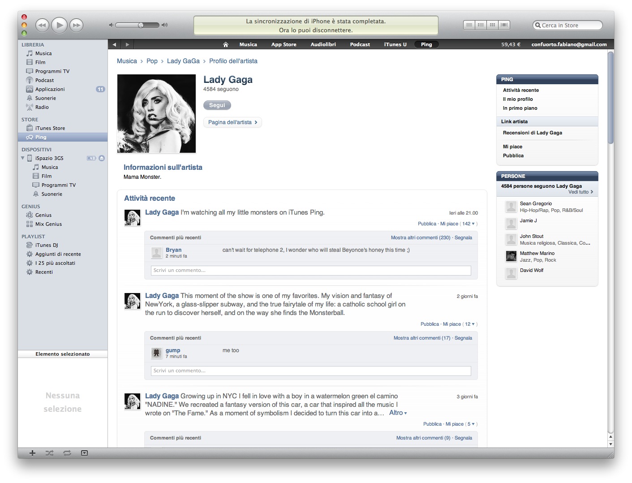Screen dimensions: 632x483
Task: Toggle repeat mode
Action: tap(67, 453)
